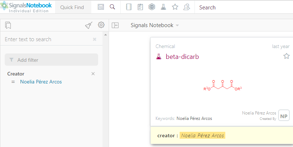The height and width of the screenshot is (147, 293).
Task: Click the users profile icon
Action: (187, 7)
